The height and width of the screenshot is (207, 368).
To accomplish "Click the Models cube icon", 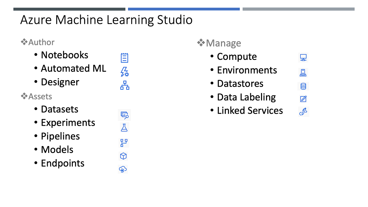I will coord(123,156).
